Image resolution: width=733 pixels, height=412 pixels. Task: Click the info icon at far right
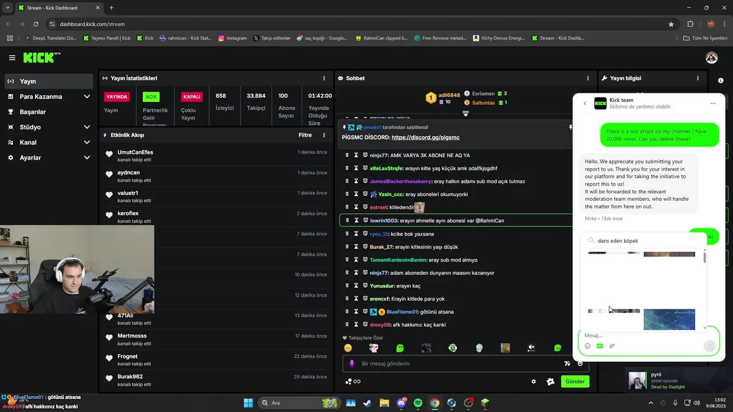click(x=720, y=81)
